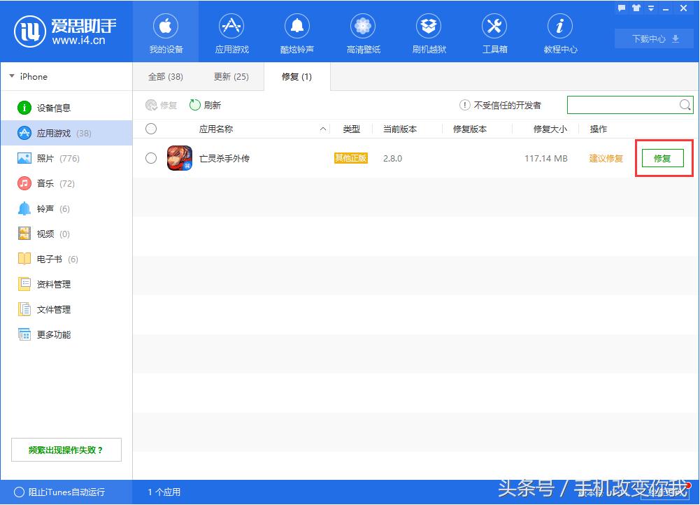Open the 工具箱 toolbox
This screenshot has height=505, width=700.
(494, 31)
